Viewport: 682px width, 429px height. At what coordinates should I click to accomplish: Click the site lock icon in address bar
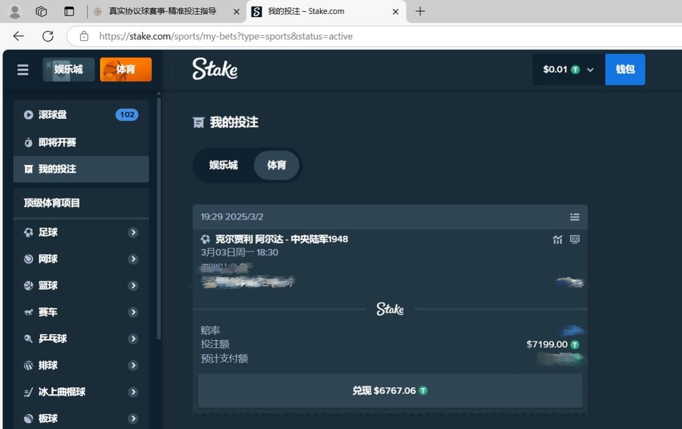(84, 36)
